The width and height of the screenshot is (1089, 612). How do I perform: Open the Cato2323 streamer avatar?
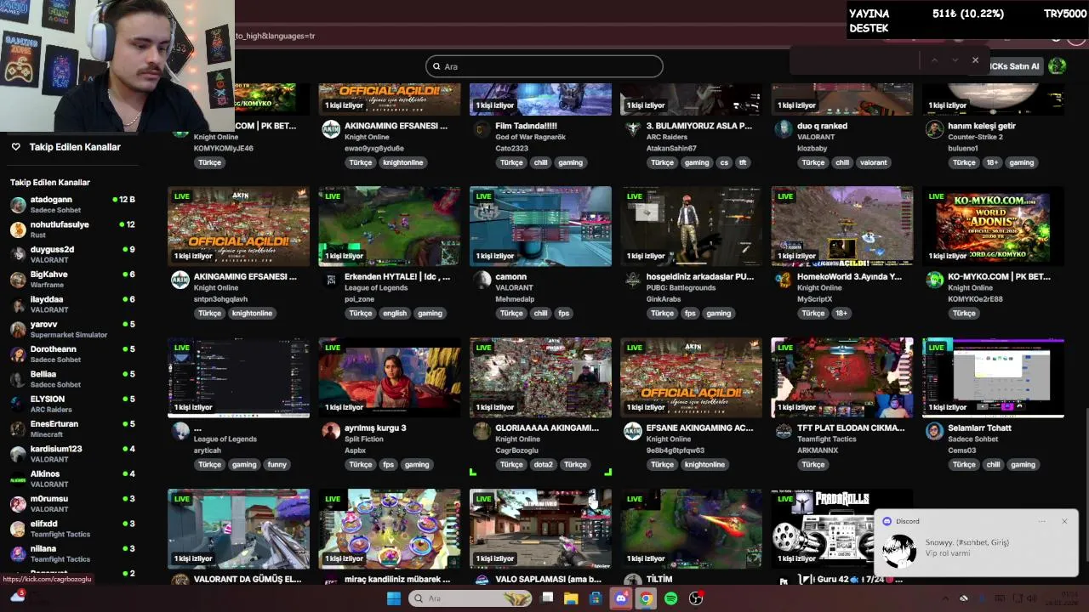pyautogui.click(x=482, y=129)
